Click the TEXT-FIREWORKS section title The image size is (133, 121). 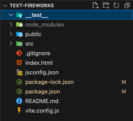[32, 6]
